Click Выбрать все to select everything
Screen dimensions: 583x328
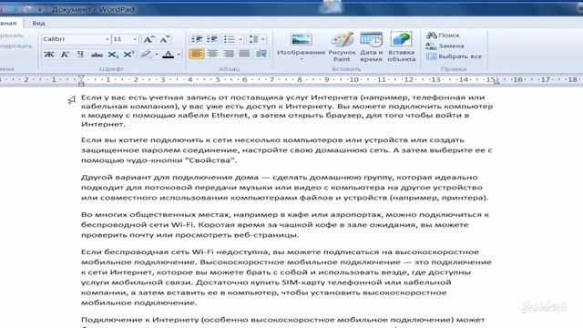(x=454, y=56)
